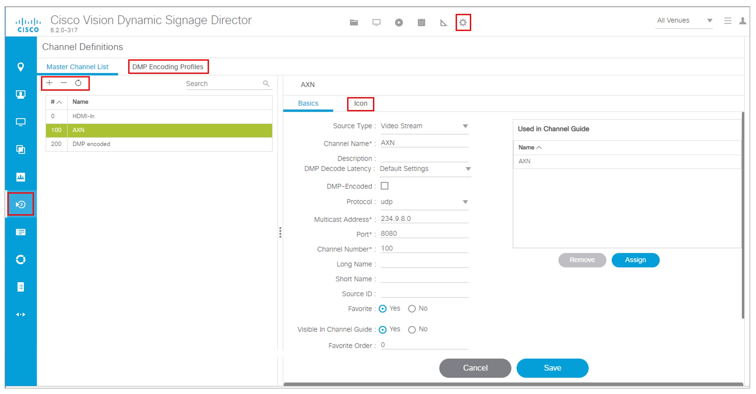Switch to DMP Encoding Profiles tab

[x=168, y=67]
